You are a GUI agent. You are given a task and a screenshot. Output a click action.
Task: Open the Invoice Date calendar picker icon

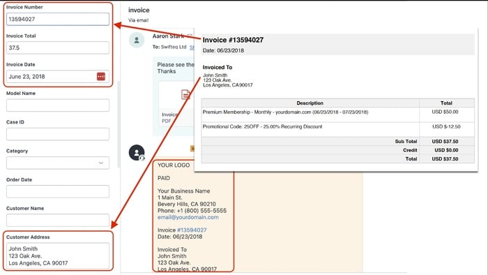101,76
